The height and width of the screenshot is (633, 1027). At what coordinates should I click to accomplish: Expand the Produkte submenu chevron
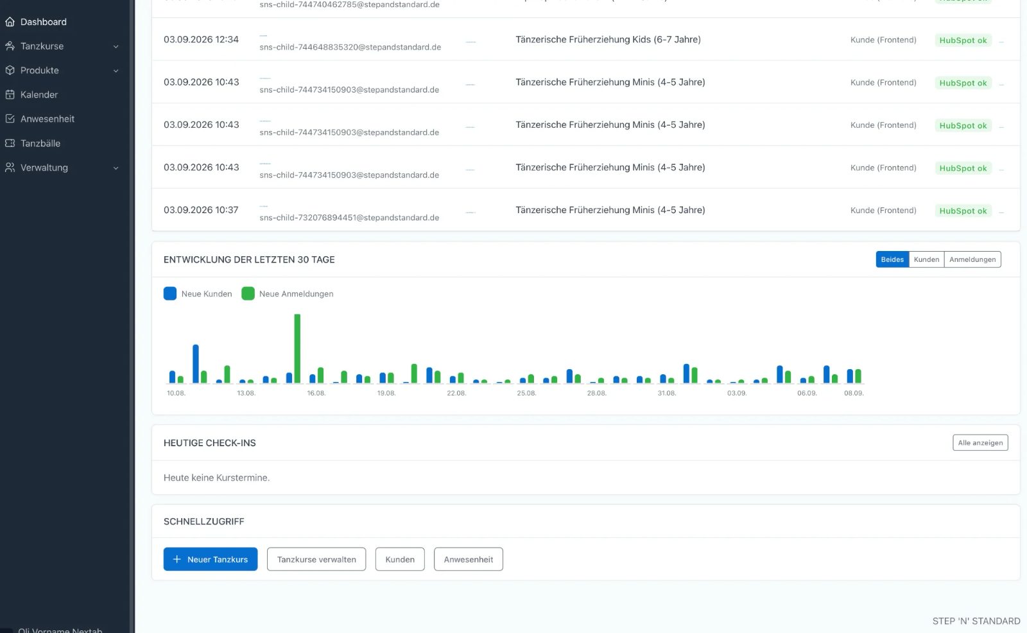pyautogui.click(x=116, y=71)
